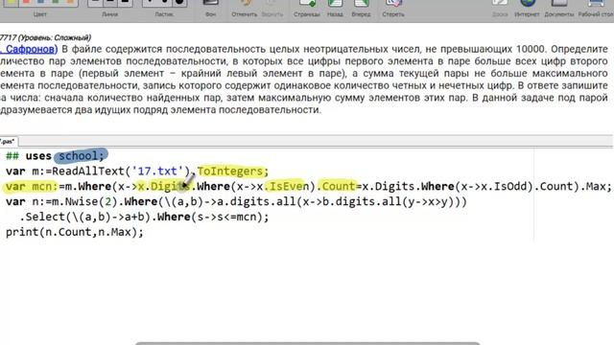The height and width of the screenshot is (345, 614).
Task: Pick the red pen color swatch
Action: click(x=26, y=2)
